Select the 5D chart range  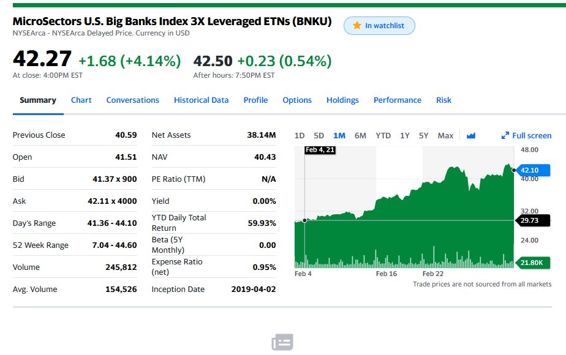click(319, 136)
